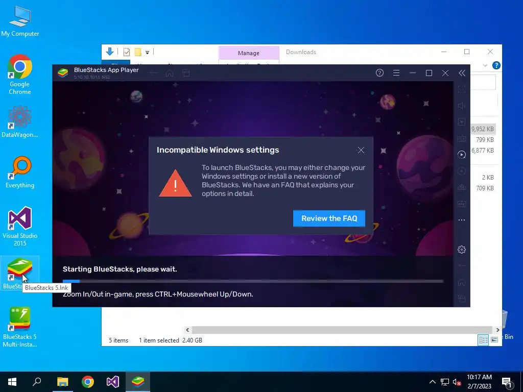Click the sync circle icon in sidebar
The height and width of the screenshot is (392, 523).
tap(462, 171)
